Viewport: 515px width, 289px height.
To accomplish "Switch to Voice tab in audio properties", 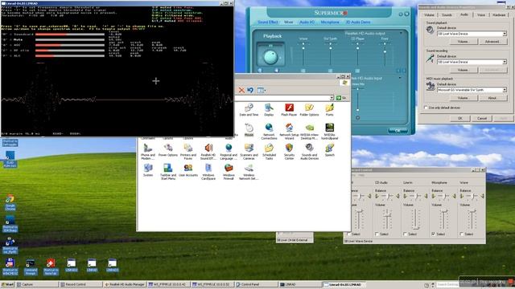I will tap(481, 15).
